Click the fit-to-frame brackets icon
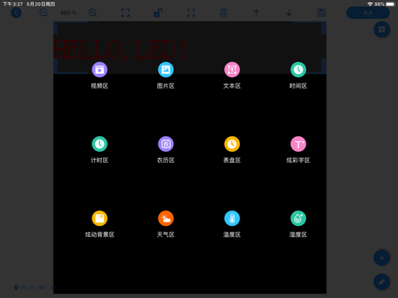This screenshot has height=298, width=398. 125,13
